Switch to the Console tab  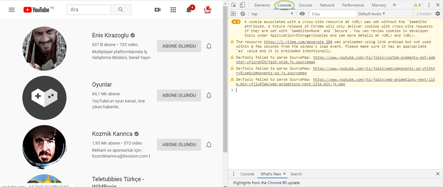pos(284,5)
